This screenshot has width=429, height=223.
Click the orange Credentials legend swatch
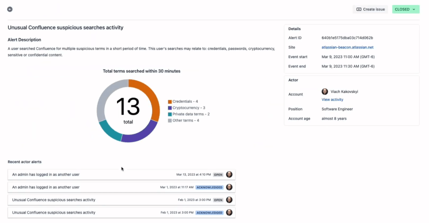[170, 102]
